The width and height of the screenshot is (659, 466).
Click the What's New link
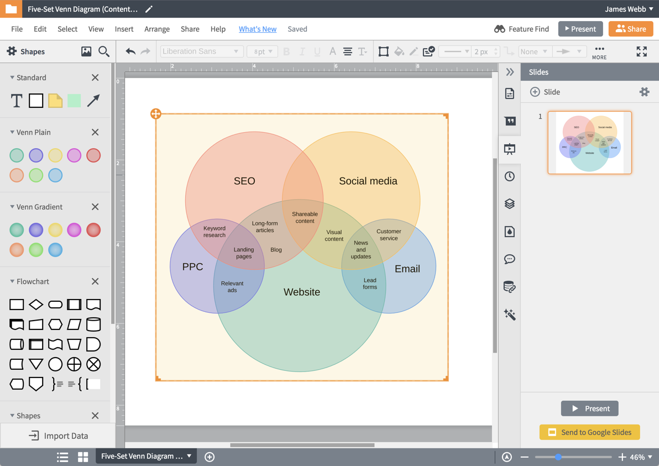[x=257, y=29]
